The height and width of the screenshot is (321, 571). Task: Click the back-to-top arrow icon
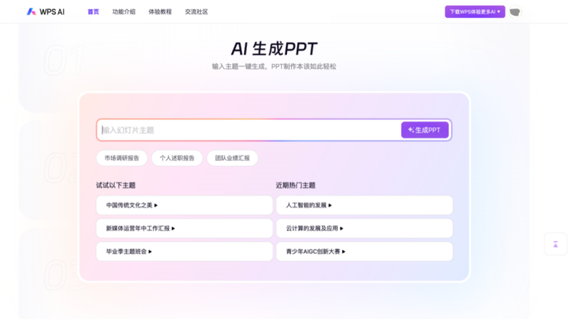555,244
